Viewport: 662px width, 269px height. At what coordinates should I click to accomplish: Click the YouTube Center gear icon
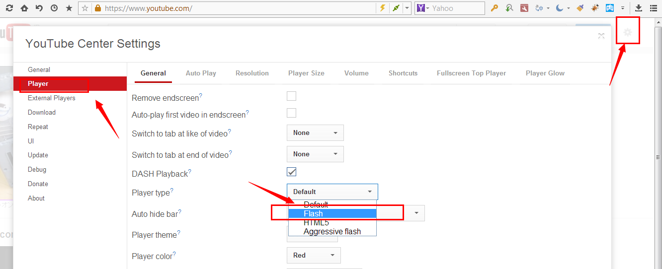(x=628, y=32)
